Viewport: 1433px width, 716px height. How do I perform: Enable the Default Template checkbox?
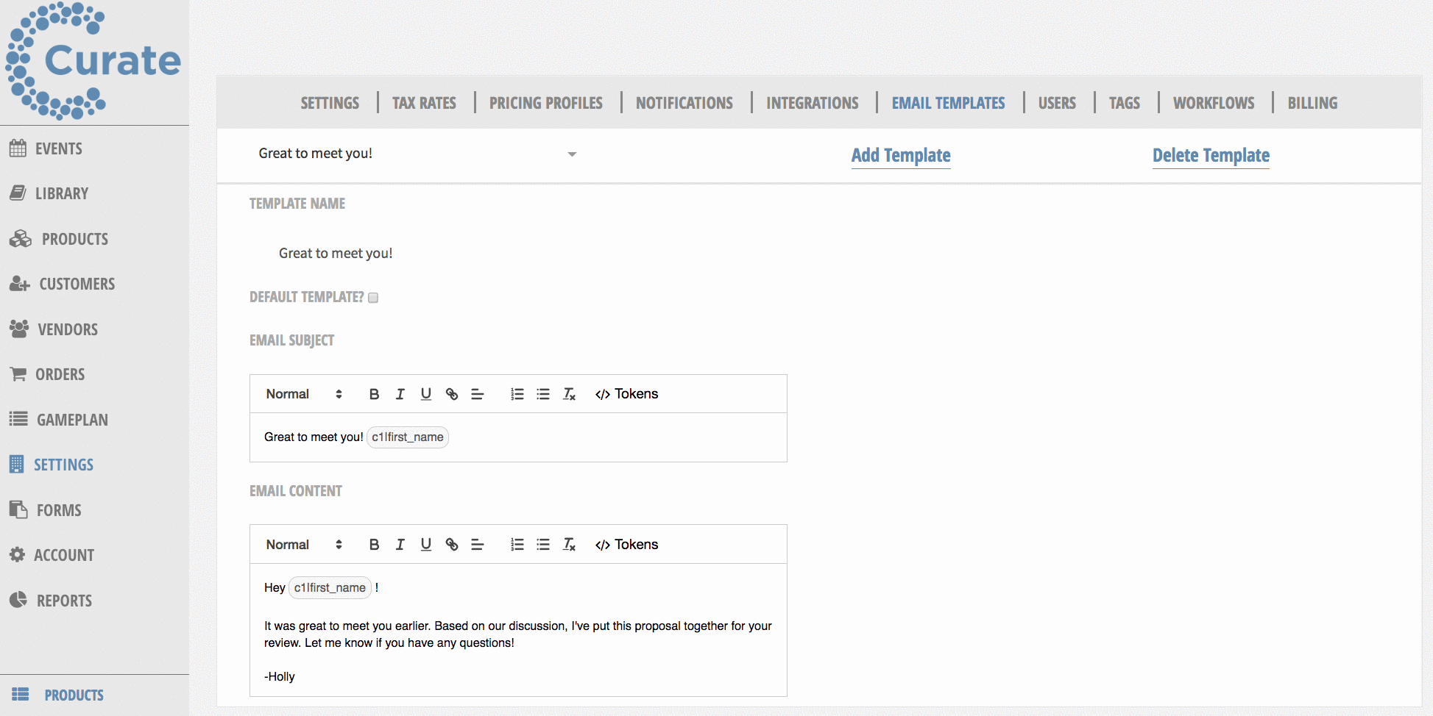(x=373, y=297)
